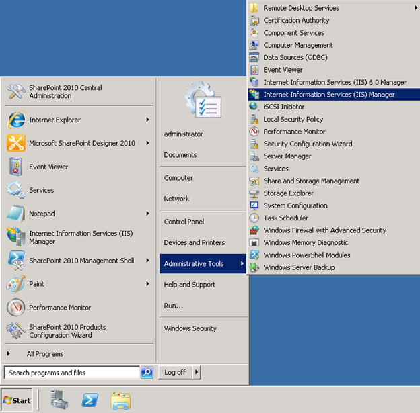Click the administrator user picture
The image size is (420, 413).
coord(203,101)
